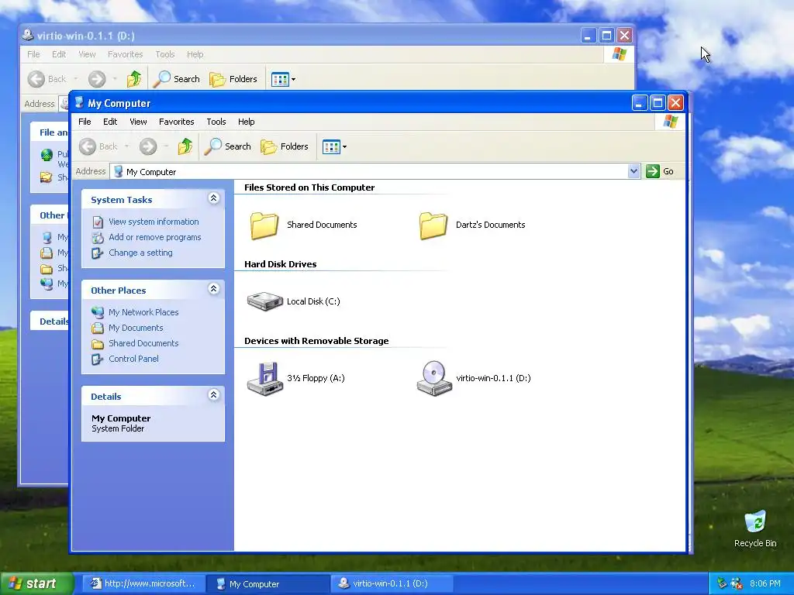Image resolution: width=794 pixels, height=595 pixels.
Task: Click the Up folder icon in My Computer toolbar
Action: click(x=185, y=146)
